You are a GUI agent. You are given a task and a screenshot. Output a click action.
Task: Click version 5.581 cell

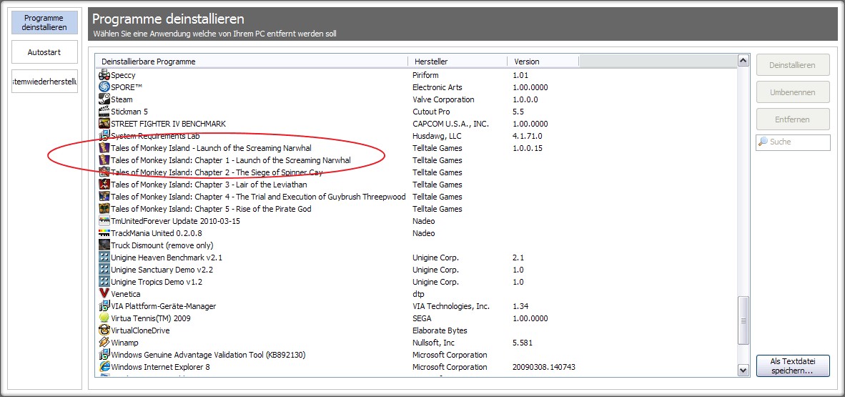523,343
